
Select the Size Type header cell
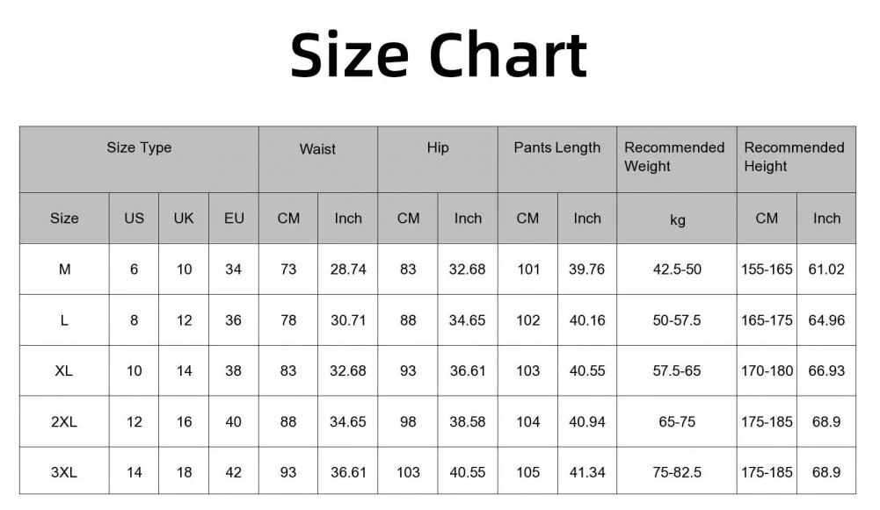click(139, 148)
